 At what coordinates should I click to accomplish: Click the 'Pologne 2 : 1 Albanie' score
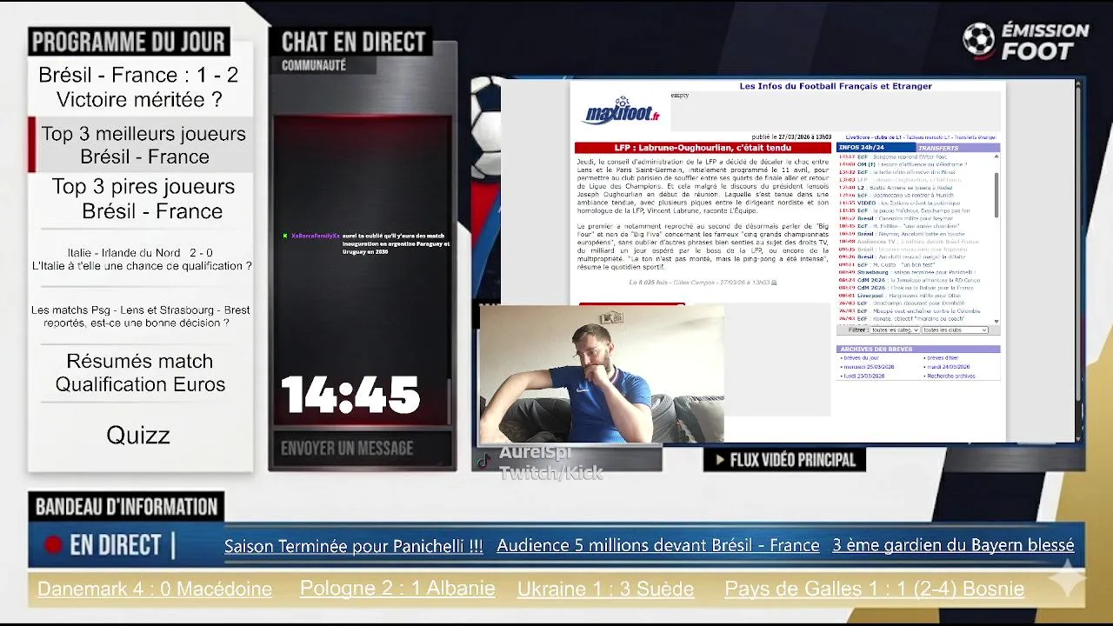397,589
